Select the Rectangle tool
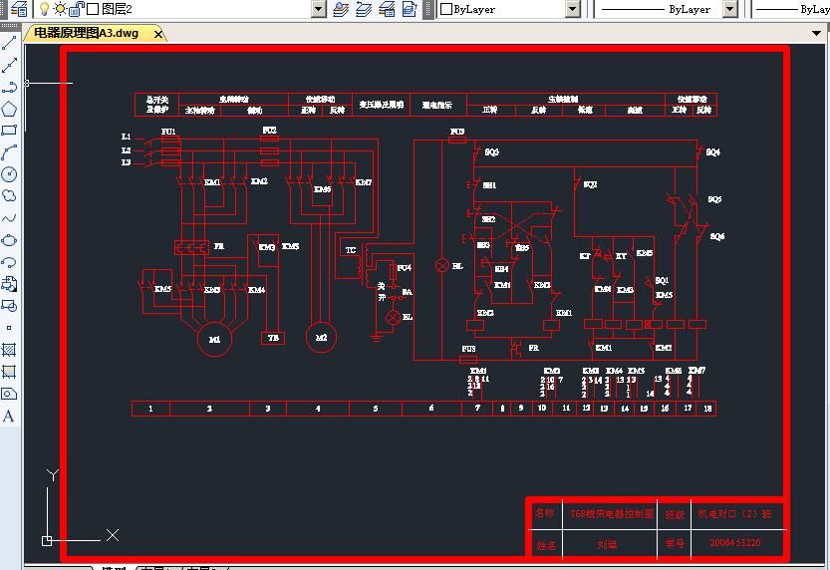830x570 pixels. [x=10, y=131]
